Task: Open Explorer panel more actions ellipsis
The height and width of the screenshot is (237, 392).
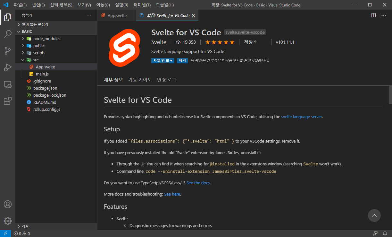Action: pos(89,15)
